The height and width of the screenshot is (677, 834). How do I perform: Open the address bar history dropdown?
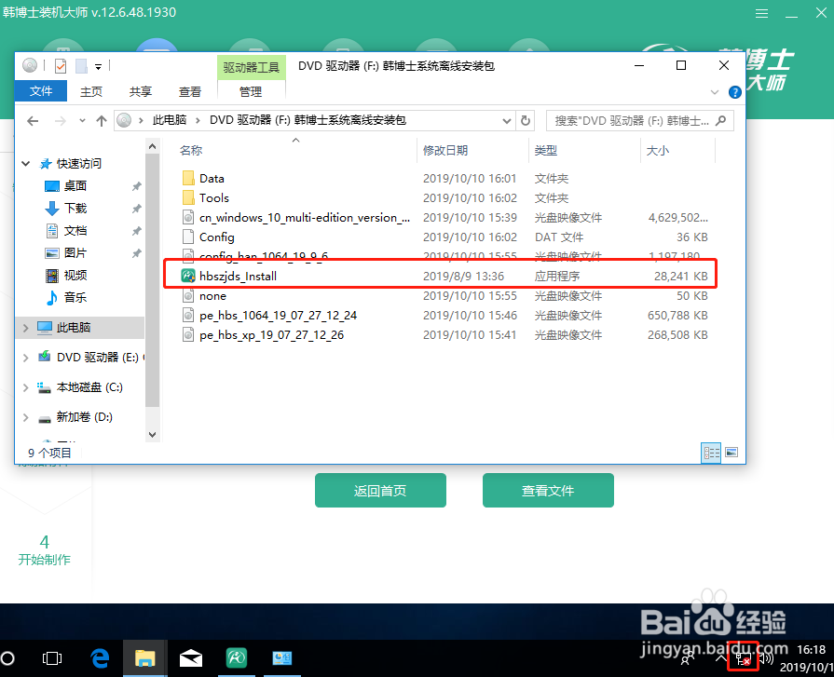506,120
